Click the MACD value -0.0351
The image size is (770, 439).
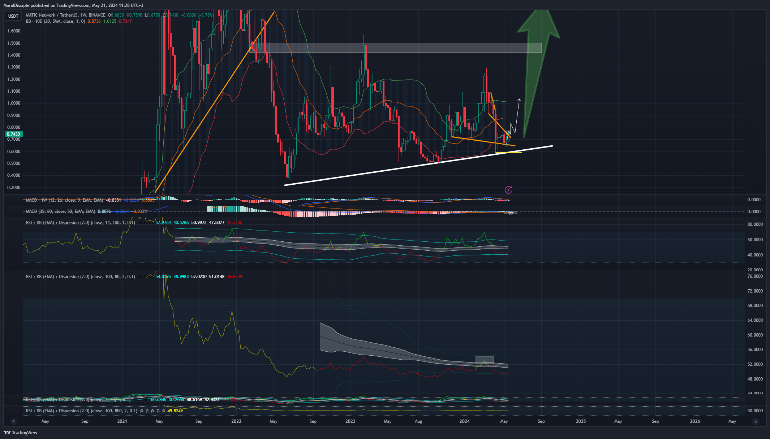114,200
